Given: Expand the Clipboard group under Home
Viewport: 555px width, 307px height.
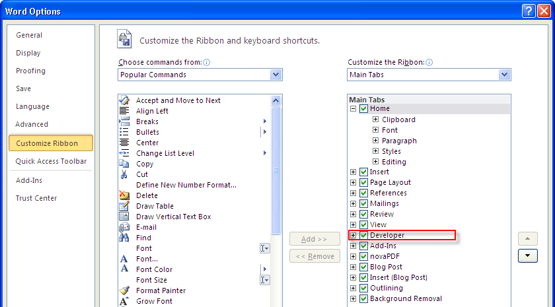Looking at the screenshot, I should coord(375,119).
